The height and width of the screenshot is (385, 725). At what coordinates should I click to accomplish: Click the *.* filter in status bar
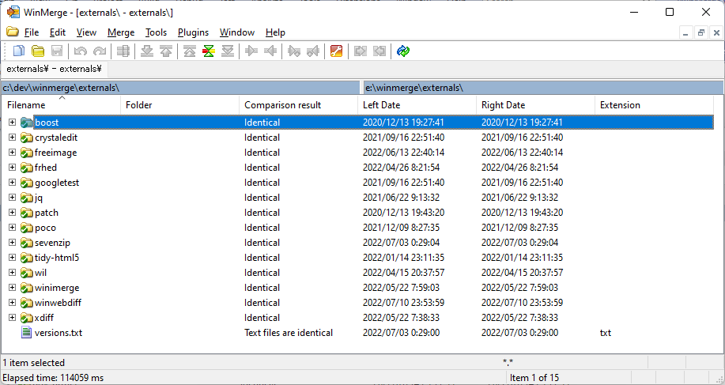click(x=508, y=363)
